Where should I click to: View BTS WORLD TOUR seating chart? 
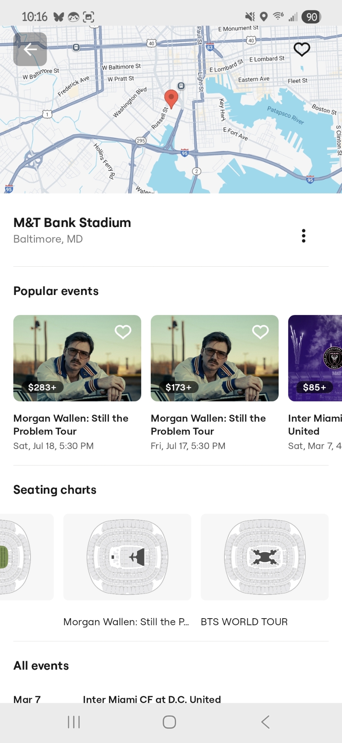(265, 557)
